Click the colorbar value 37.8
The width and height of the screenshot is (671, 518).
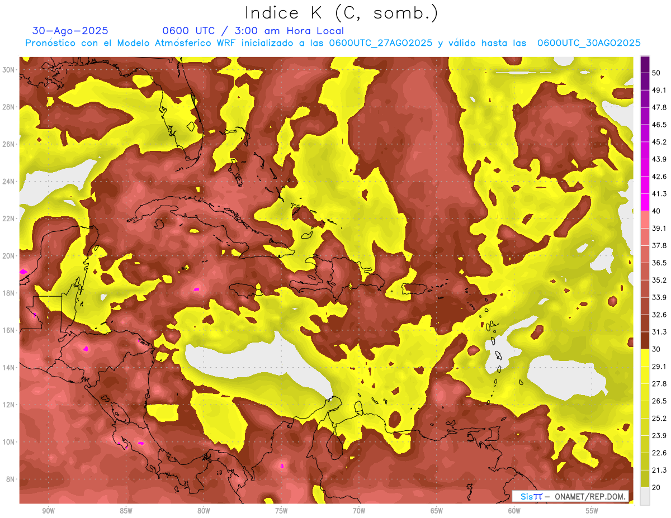[x=659, y=245]
